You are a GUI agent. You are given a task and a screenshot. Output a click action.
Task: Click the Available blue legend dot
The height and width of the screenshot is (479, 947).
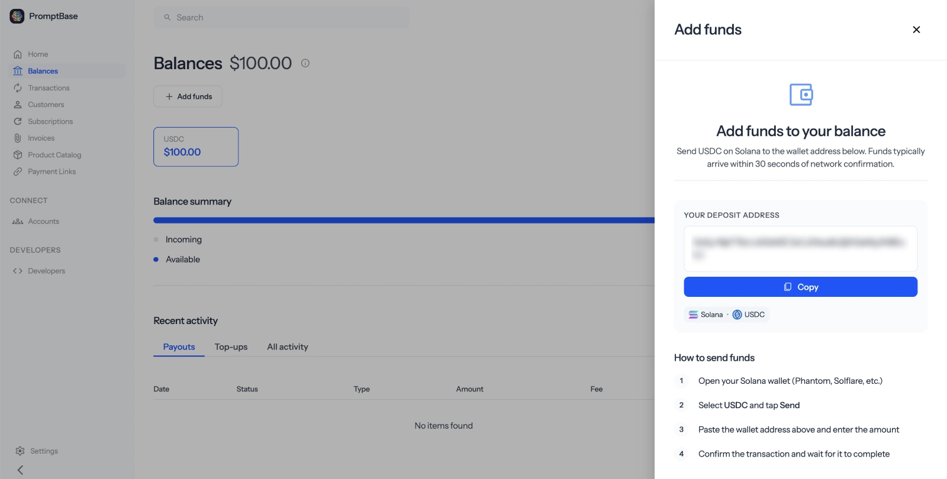(156, 260)
